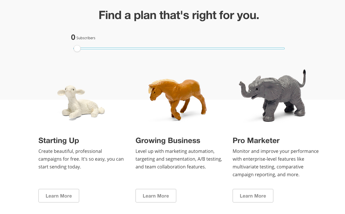Click the subscriber count number 0

(x=73, y=37)
